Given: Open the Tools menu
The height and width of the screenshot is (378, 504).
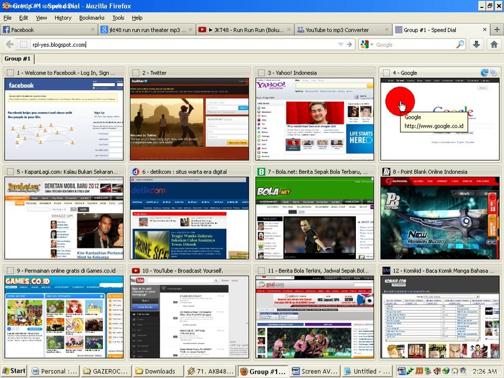Looking at the screenshot, I should pos(118,18).
